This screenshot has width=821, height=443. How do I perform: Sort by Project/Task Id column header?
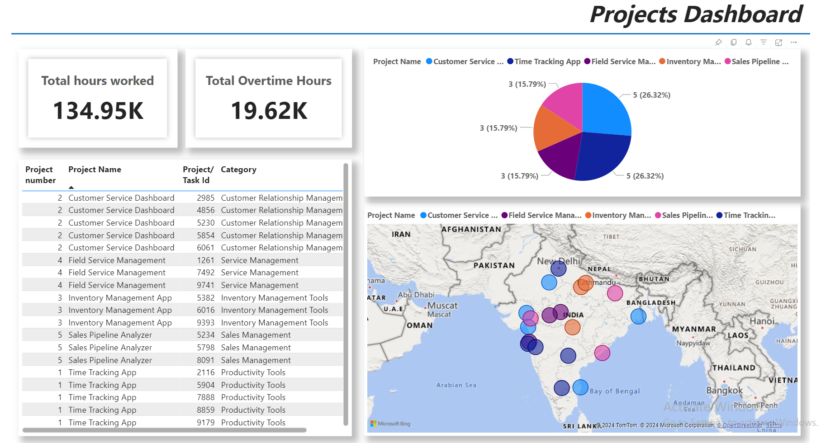tap(198, 175)
